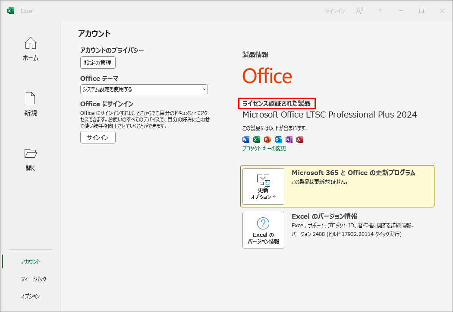Open the ホーム (Home) page icon
Image resolution: width=453 pixels, height=312 pixels.
30,43
